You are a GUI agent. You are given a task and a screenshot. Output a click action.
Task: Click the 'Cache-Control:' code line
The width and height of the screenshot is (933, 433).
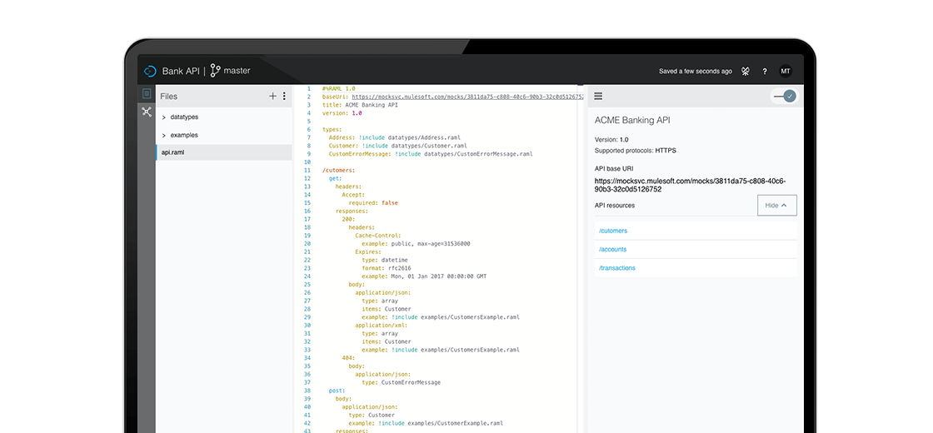(x=378, y=236)
